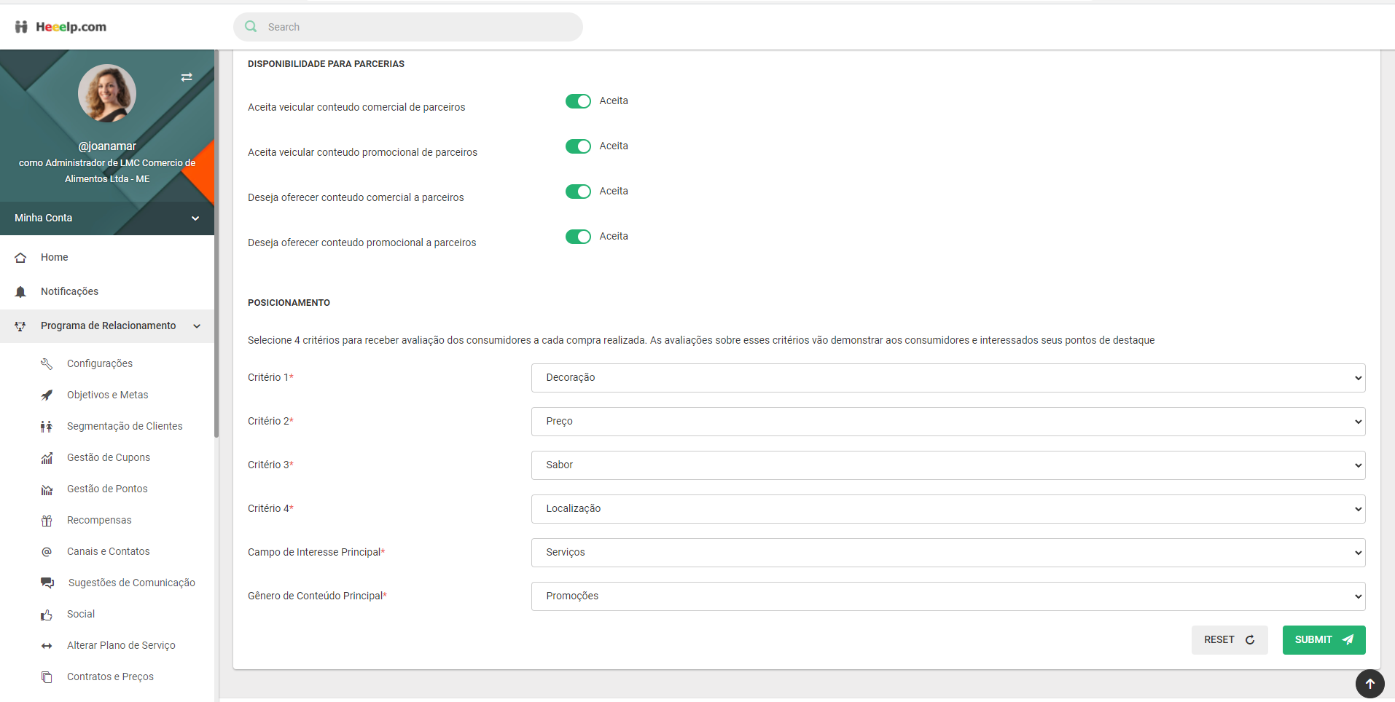Click the Configurações wrench icon
Image resolution: width=1395 pixels, height=702 pixels.
click(x=47, y=364)
